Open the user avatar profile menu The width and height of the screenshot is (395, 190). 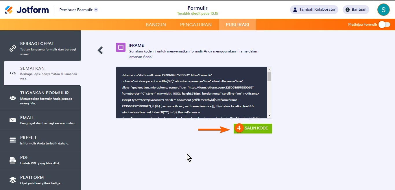tap(383, 10)
